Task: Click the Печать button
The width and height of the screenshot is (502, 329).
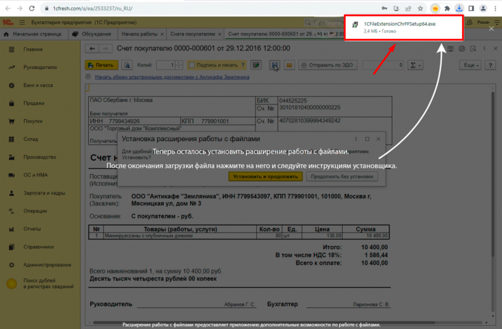Action: coord(101,65)
